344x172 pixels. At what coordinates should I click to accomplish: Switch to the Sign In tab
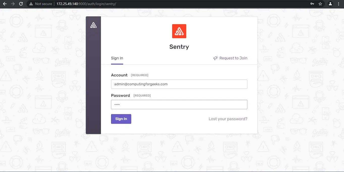[x=117, y=58]
